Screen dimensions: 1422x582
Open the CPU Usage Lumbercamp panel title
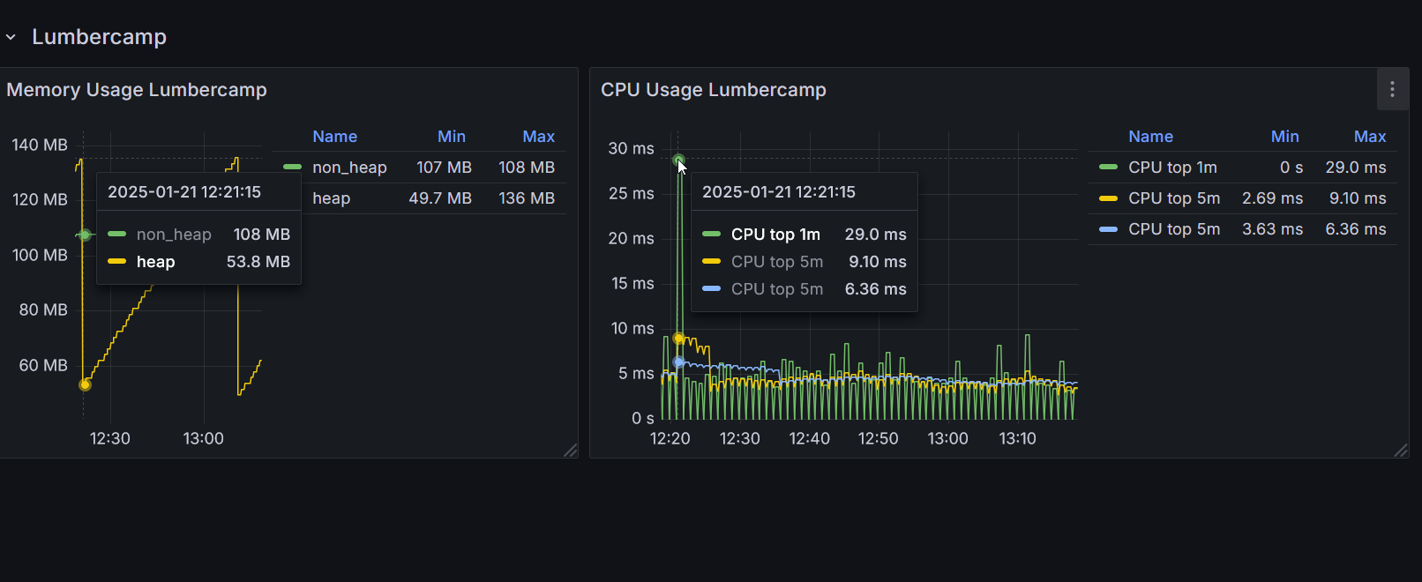(713, 90)
